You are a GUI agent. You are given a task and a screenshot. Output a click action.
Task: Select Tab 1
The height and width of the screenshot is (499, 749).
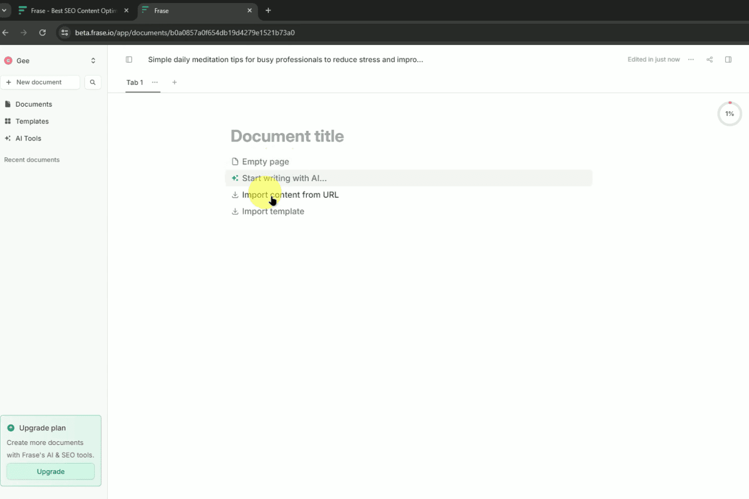point(135,82)
